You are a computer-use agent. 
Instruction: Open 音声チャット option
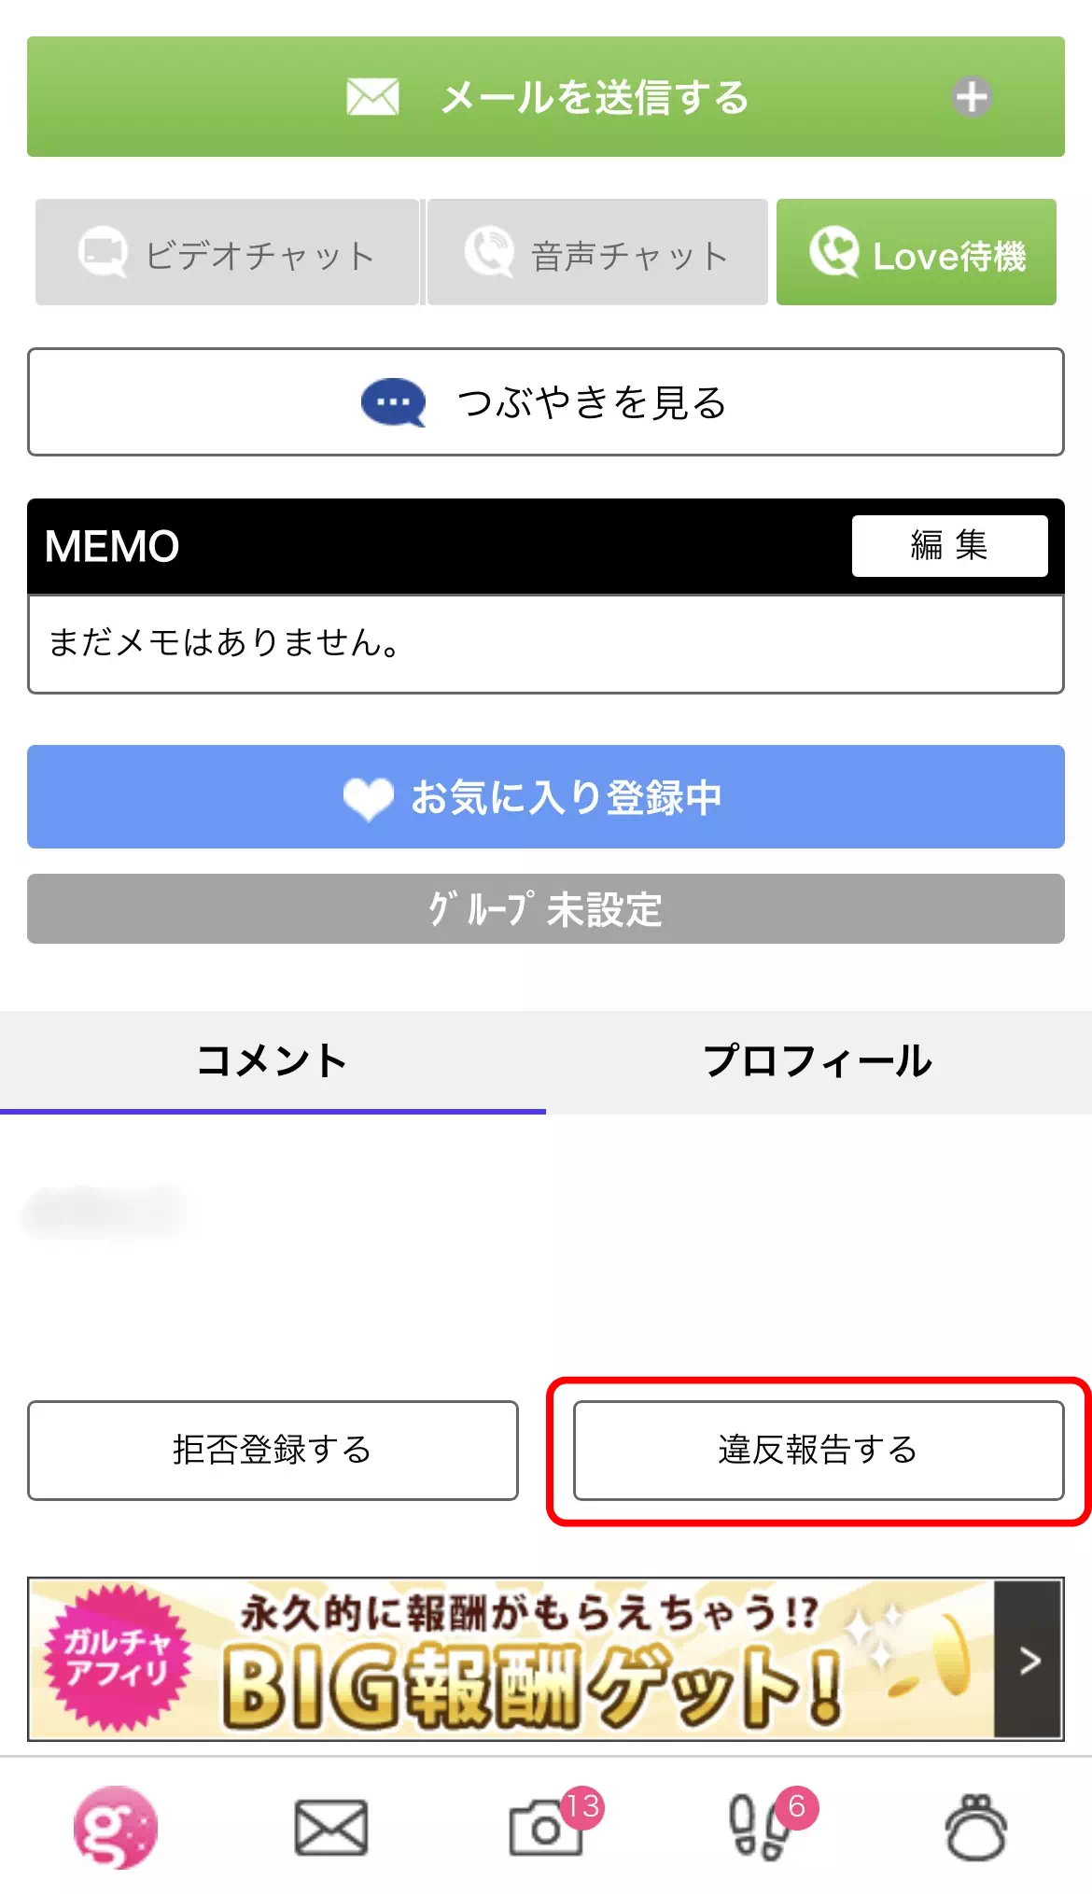595,252
